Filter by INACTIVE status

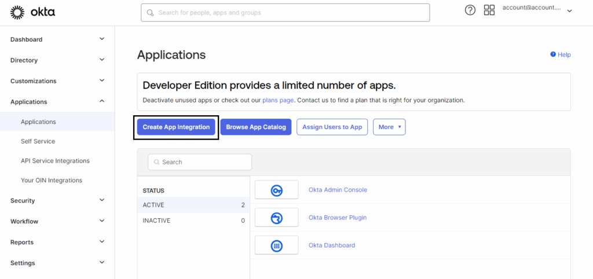[193, 221]
